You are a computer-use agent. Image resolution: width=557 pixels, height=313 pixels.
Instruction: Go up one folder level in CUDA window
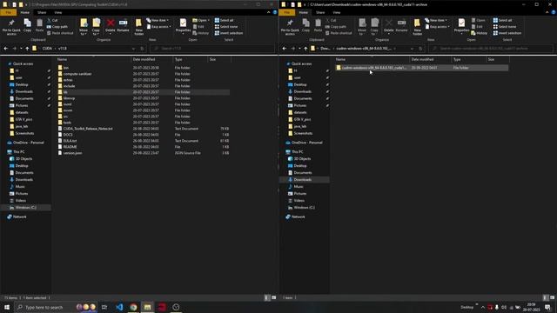pos(27,49)
